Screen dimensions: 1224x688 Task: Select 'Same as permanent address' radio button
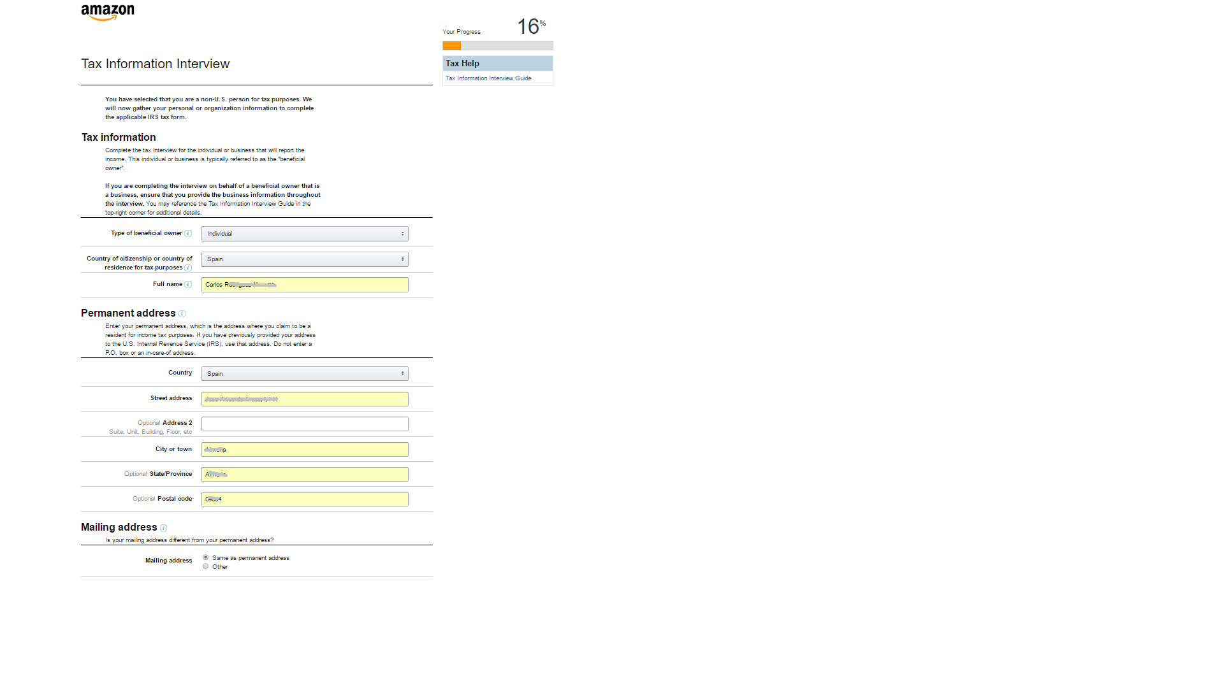tap(206, 557)
